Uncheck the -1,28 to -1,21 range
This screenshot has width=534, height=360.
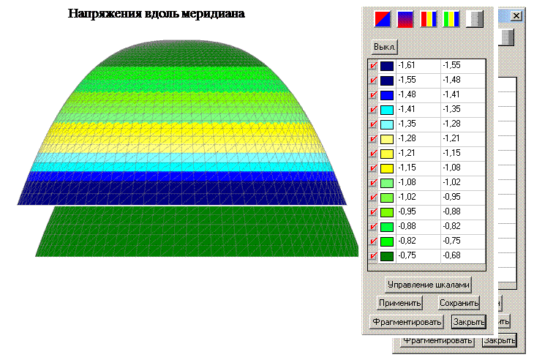pos(373,138)
